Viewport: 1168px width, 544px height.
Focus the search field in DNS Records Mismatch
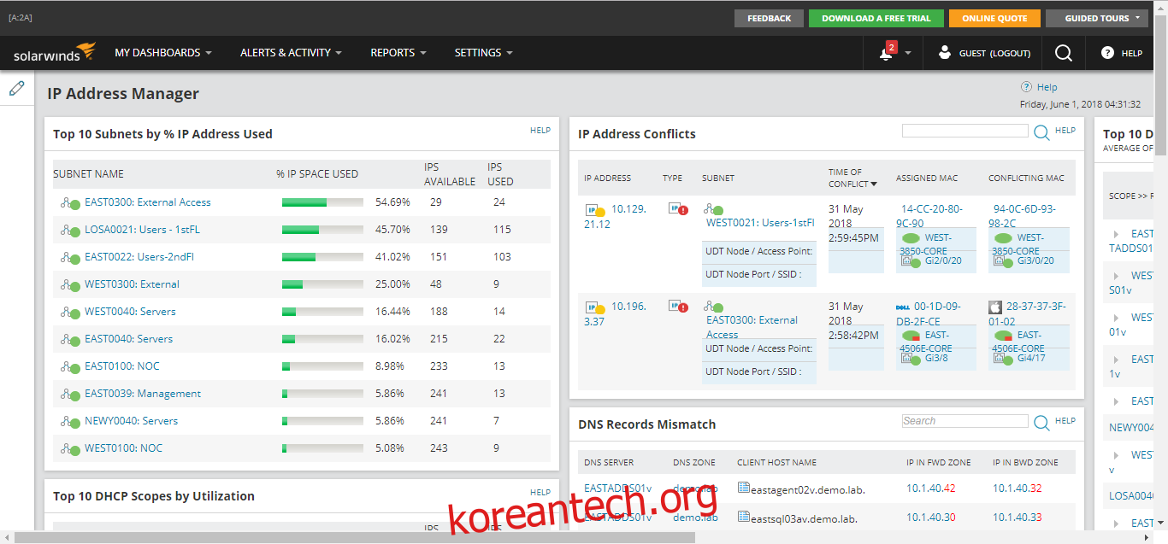pos(965,421)
